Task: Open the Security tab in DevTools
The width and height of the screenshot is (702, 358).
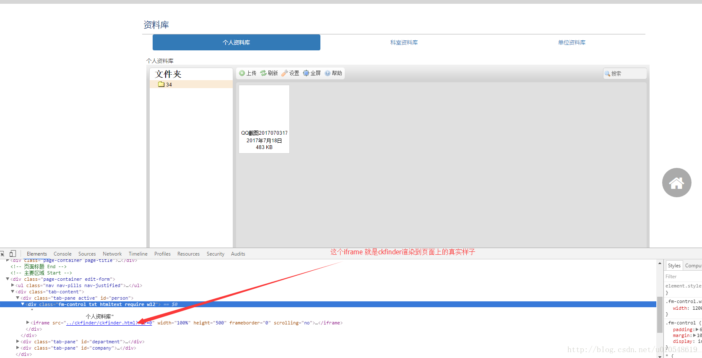Action: [216, 254]
